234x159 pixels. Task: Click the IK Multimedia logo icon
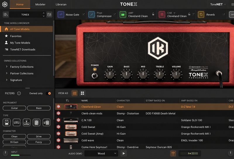[x=5, y=4]
